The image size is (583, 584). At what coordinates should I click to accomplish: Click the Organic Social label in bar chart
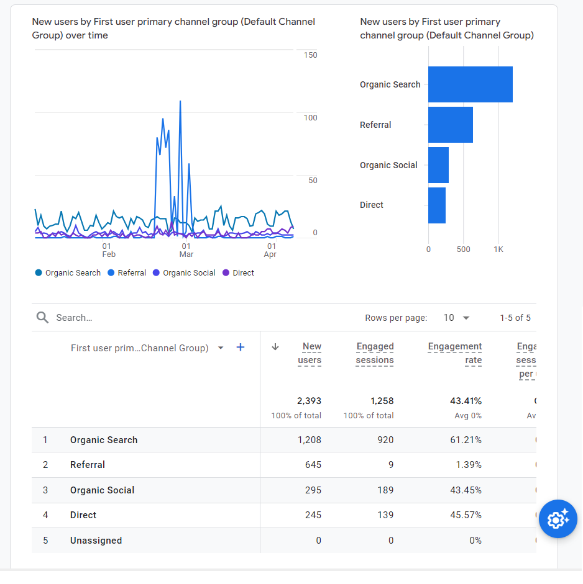pos(388,165)
